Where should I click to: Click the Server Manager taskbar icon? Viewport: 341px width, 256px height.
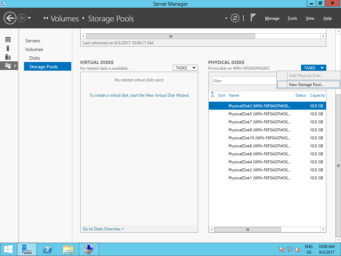tap(27, 249)
